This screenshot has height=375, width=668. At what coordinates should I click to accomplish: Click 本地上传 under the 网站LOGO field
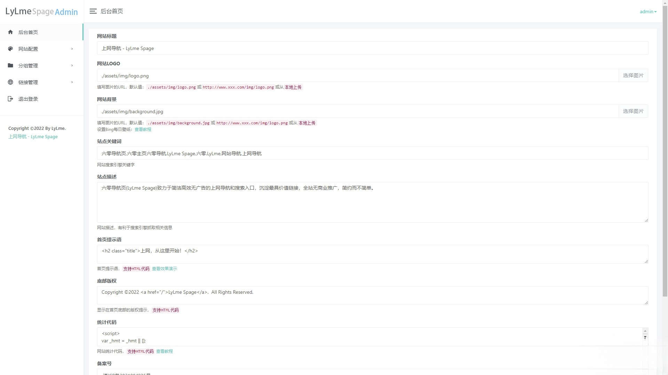[x=293, y=87]
